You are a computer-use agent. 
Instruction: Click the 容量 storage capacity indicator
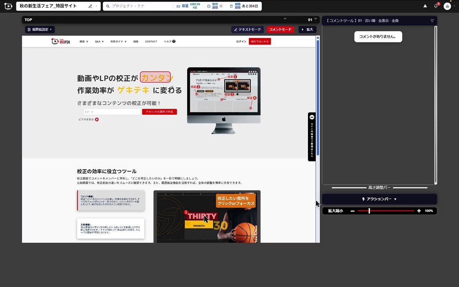(189, 6)
